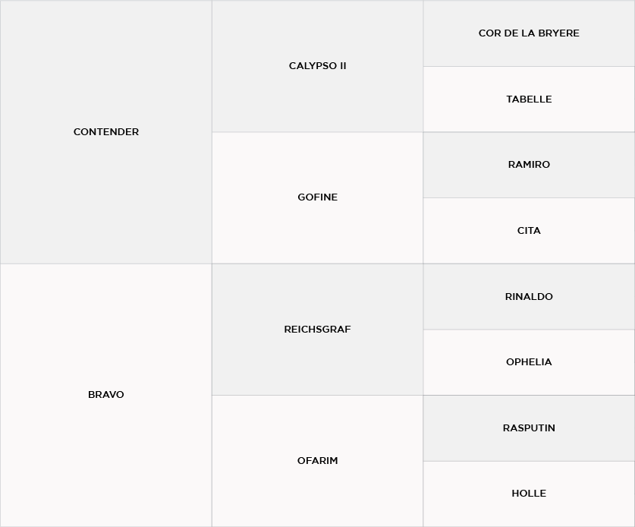Open the OFARIM entry

(x=317, y=461)
